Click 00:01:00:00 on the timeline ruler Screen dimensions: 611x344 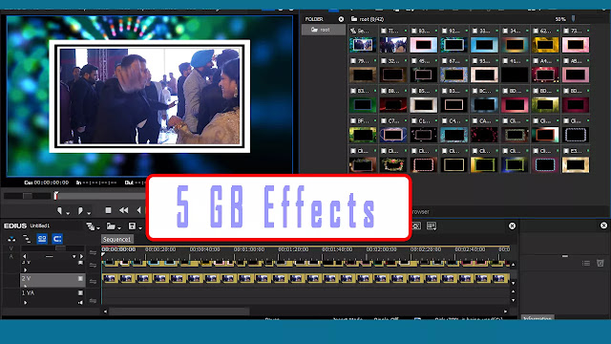tap(248, 249)
